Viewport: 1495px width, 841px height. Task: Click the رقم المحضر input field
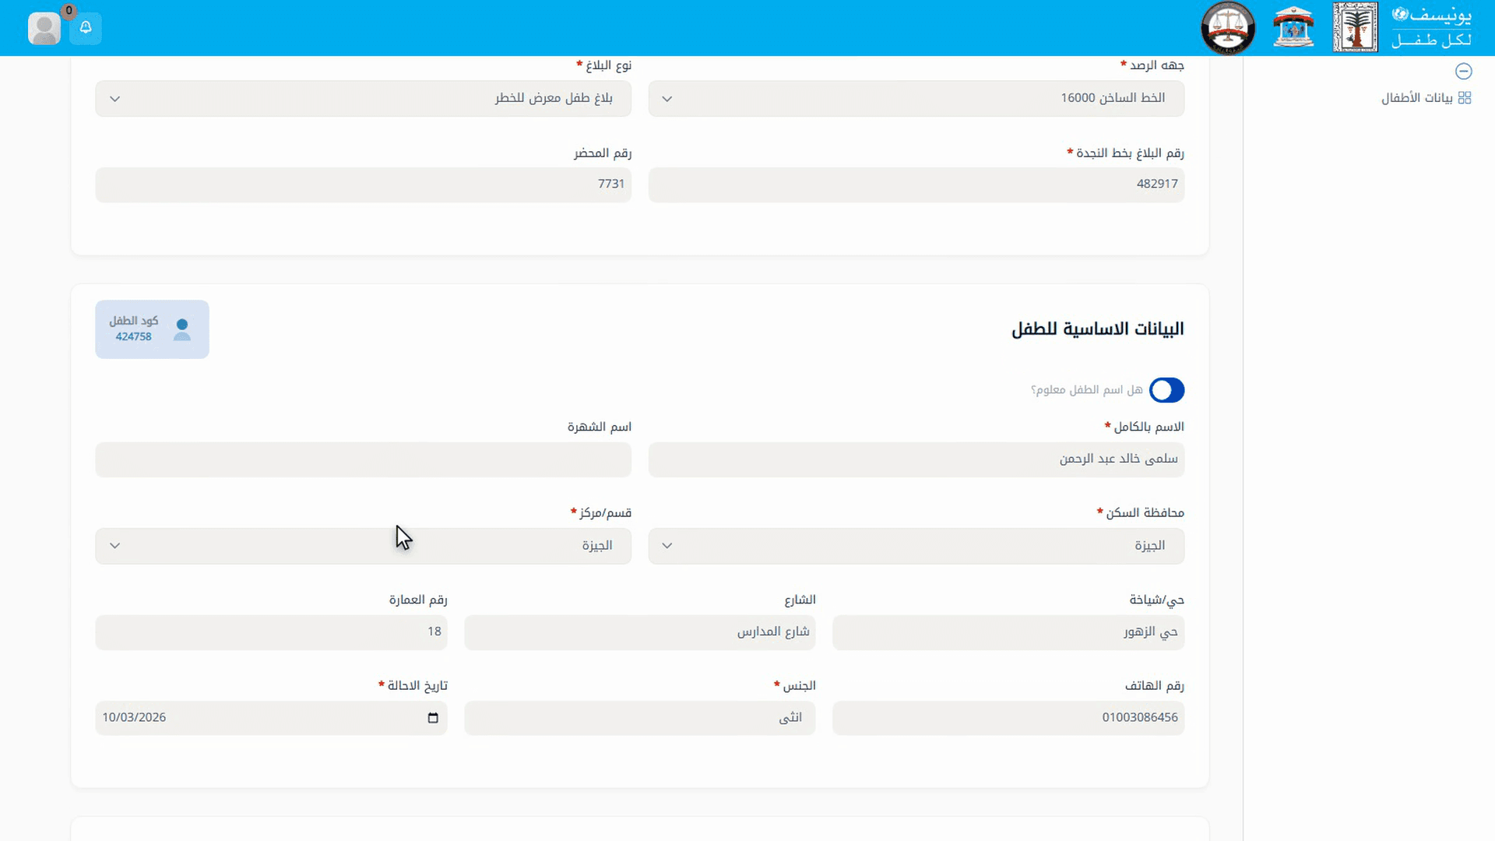[x=364, y=185]
